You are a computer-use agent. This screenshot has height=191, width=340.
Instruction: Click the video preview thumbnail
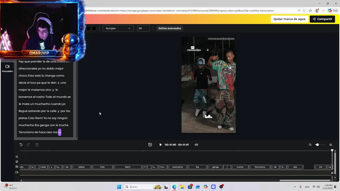coord(209,85)
